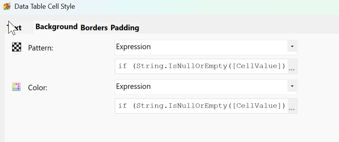The image size is (339, 142).
Task: Click the Color: label
Action: click(x=38, y=87)
